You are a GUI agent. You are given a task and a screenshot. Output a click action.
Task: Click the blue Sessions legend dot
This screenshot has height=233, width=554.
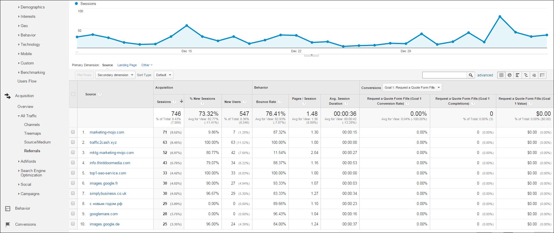(76, 3)
